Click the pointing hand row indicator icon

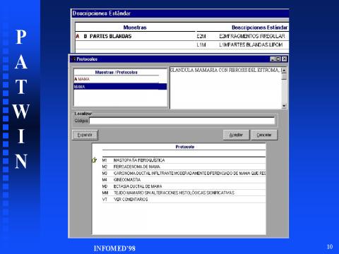[x=95, y=160]
